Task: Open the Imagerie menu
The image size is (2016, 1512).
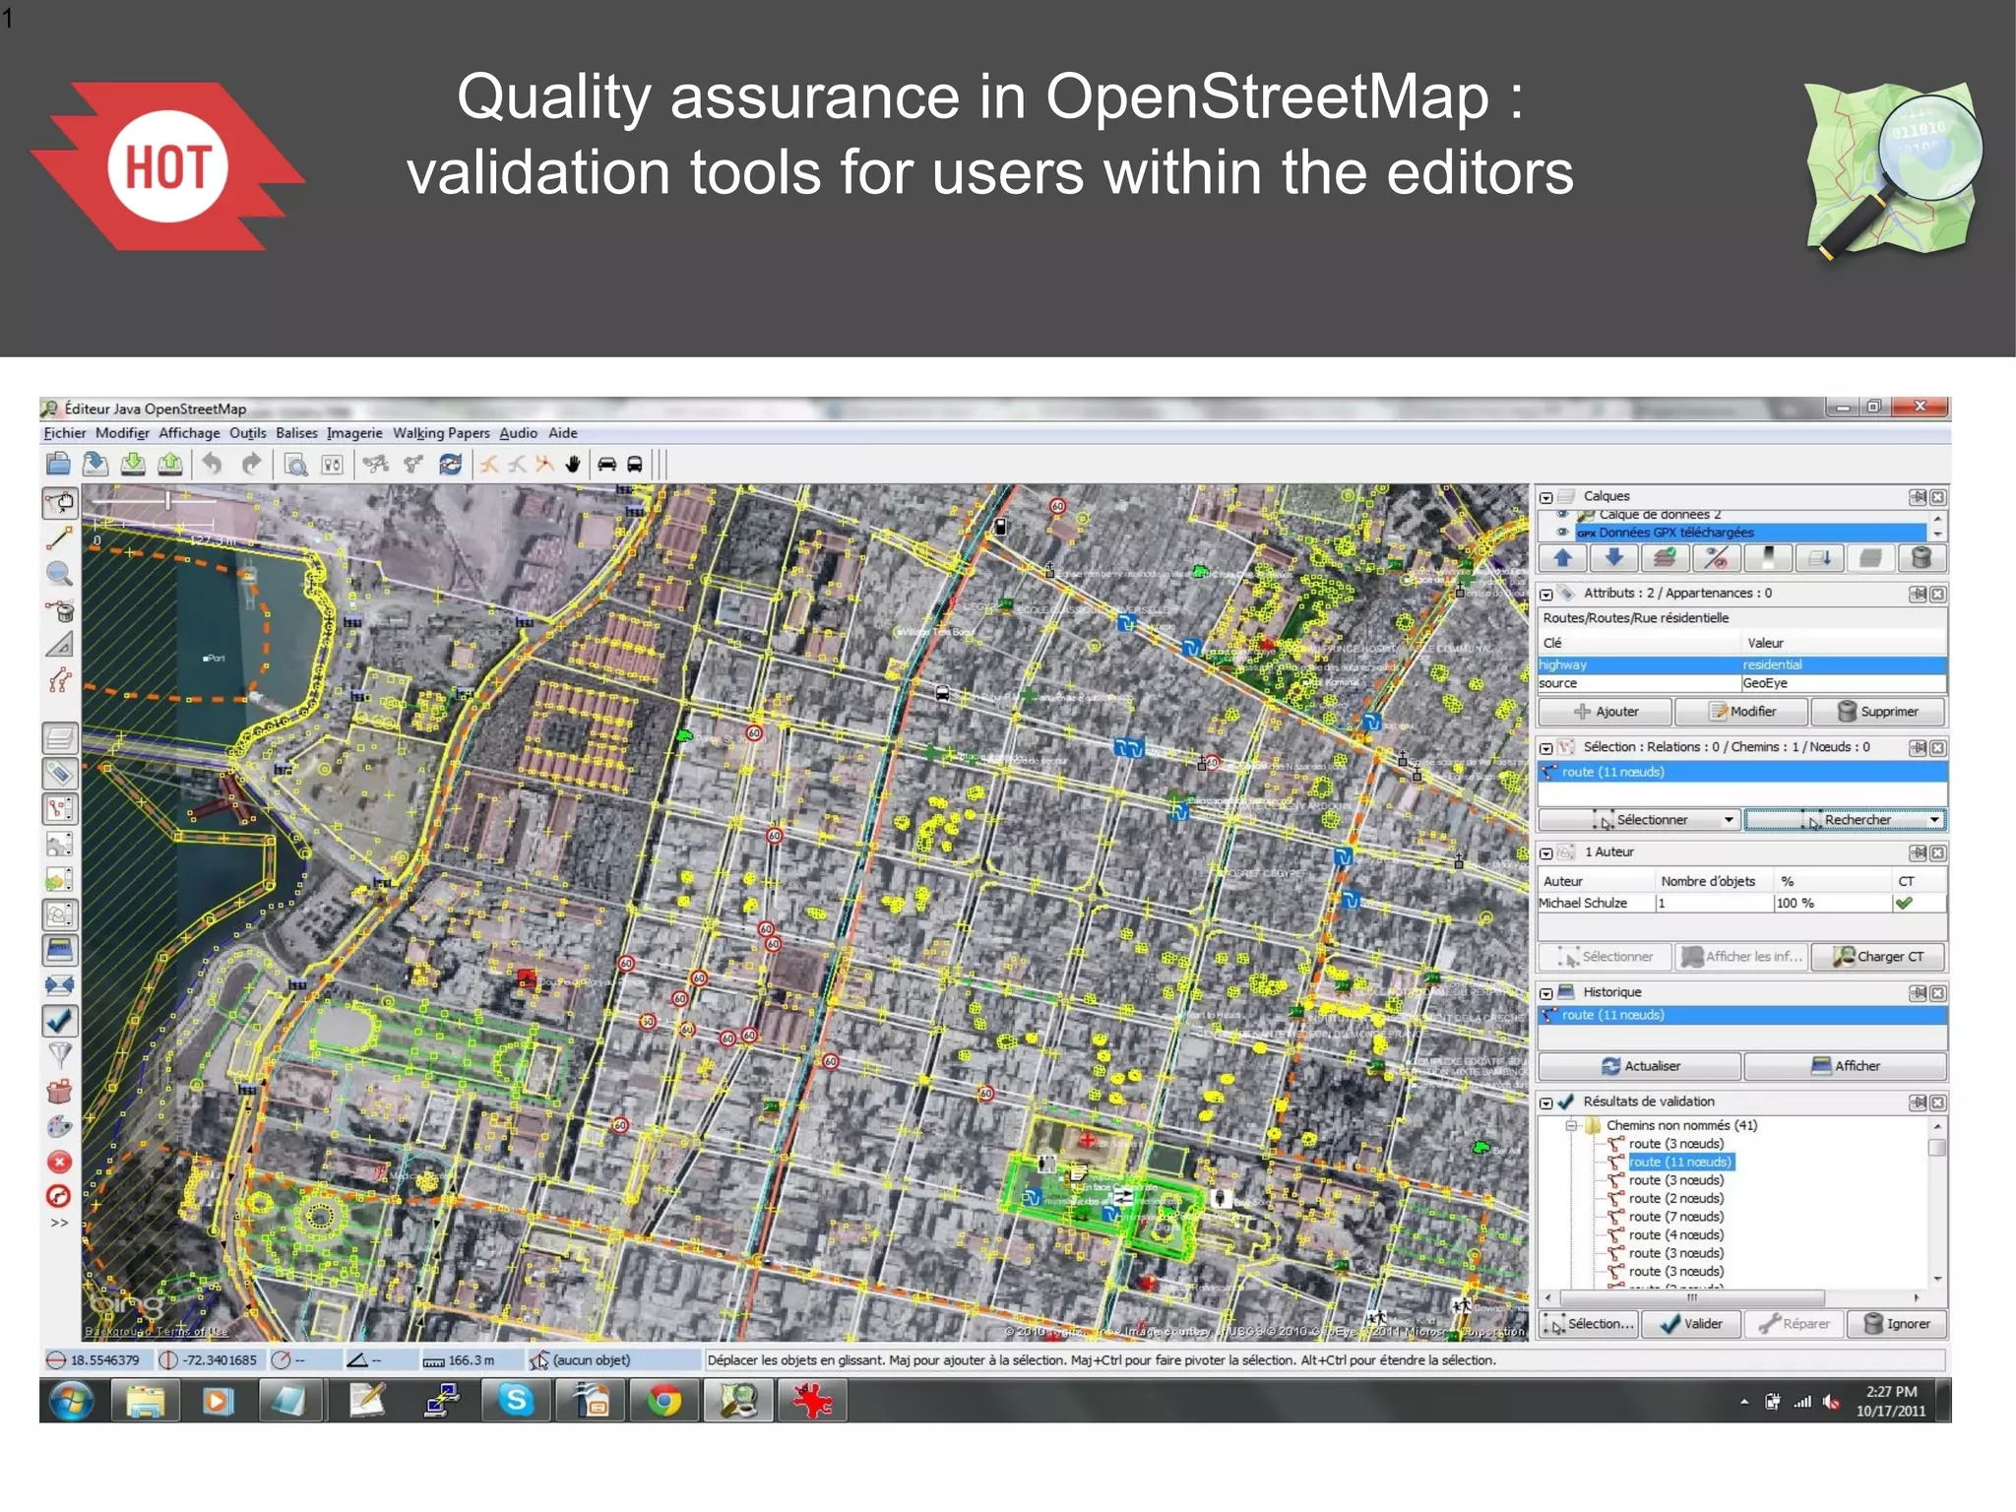Action: tap(354, 433)
